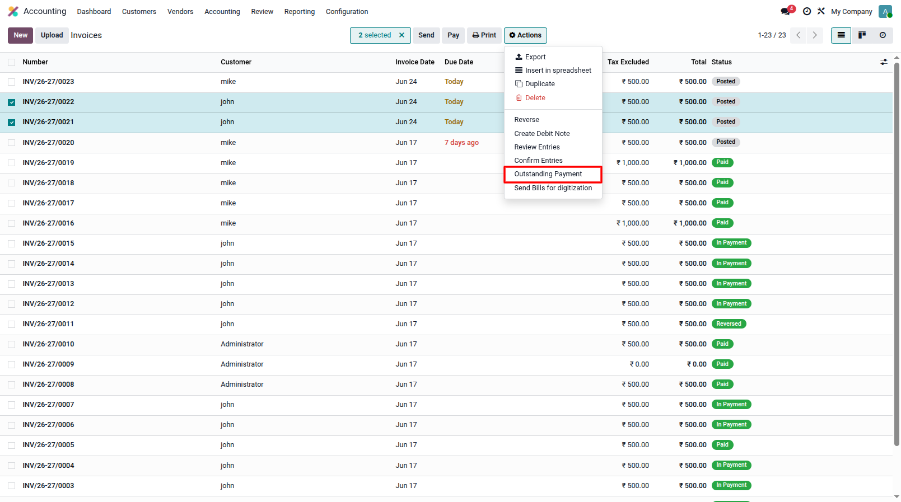Sort by Number column header

pos(35,62)
